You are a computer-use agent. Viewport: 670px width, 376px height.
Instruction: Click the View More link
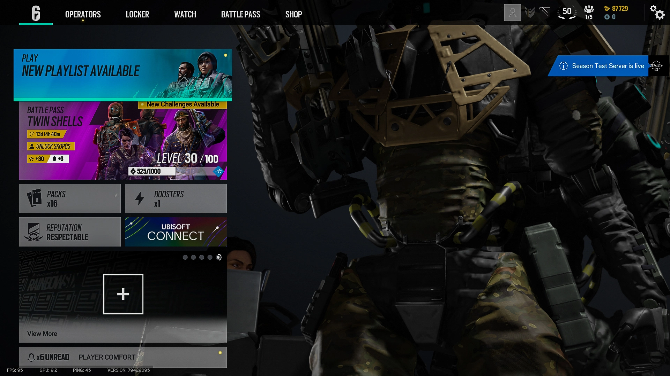(x=42, y=334)
